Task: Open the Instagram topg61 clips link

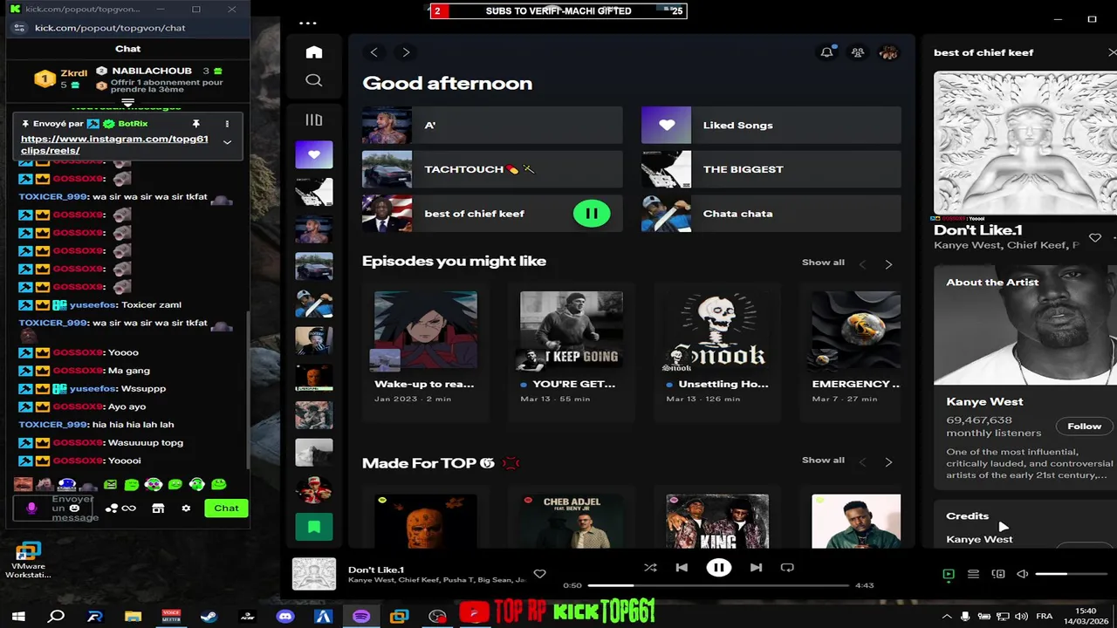Action: (x=114, y=145)
